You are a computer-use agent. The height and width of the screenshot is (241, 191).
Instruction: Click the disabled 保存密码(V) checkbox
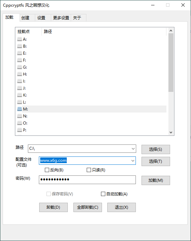48,194
